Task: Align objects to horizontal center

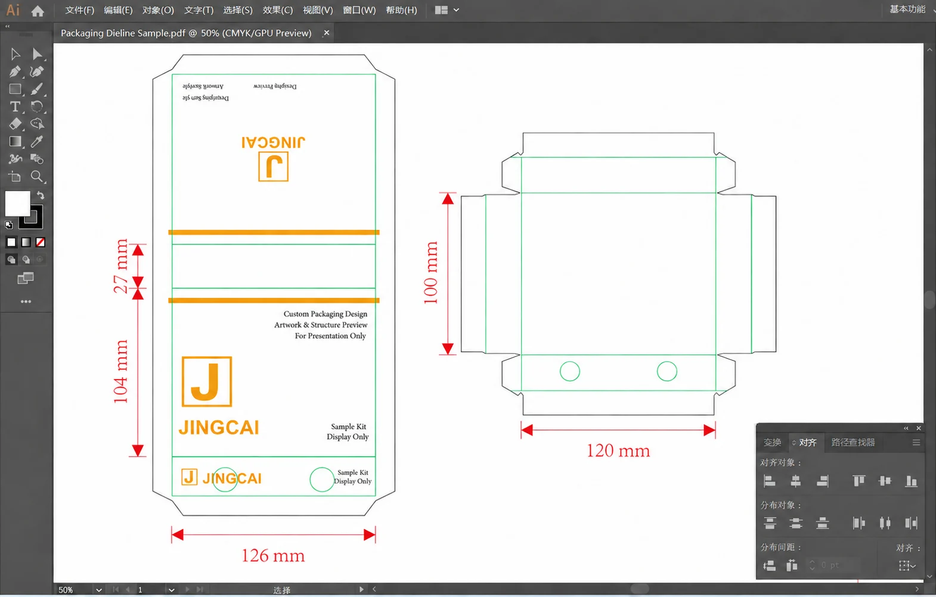Action: [x=796, y=481]
